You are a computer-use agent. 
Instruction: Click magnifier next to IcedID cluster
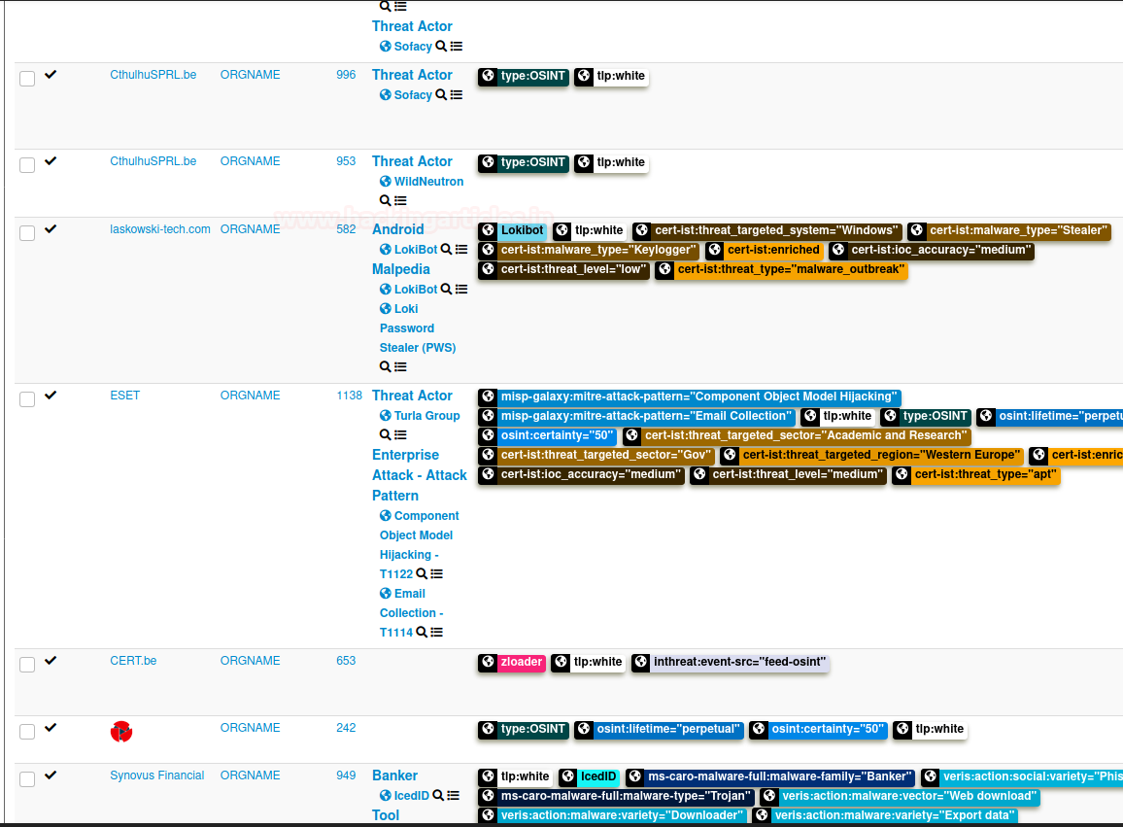point(438,796)
